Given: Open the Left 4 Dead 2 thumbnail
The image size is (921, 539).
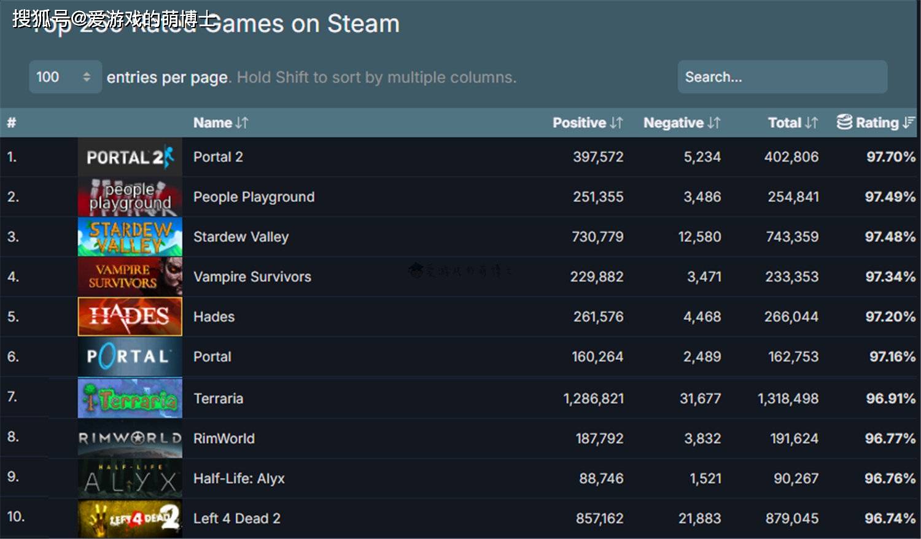Looking at the screenshot, I should [x=130, y=519].
